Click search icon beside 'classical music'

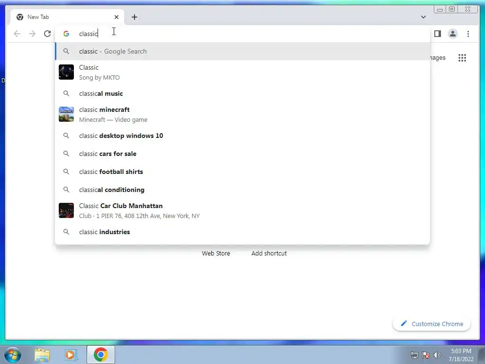click(66, 93)
